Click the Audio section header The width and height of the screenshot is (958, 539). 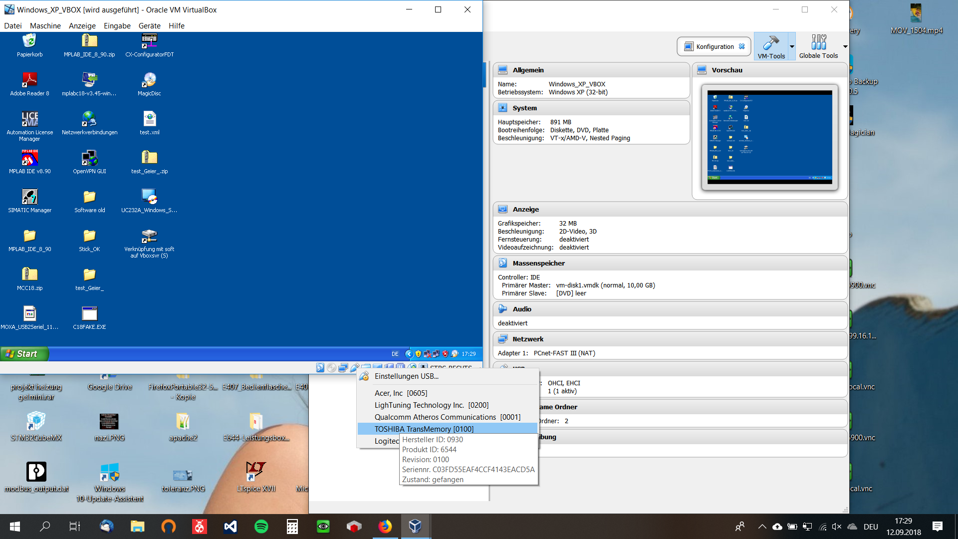[670, 309]
